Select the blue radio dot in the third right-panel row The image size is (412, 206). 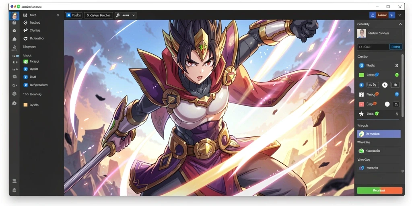361,85
